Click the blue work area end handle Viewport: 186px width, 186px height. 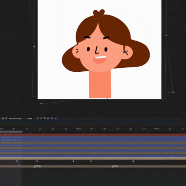[22, 132]
